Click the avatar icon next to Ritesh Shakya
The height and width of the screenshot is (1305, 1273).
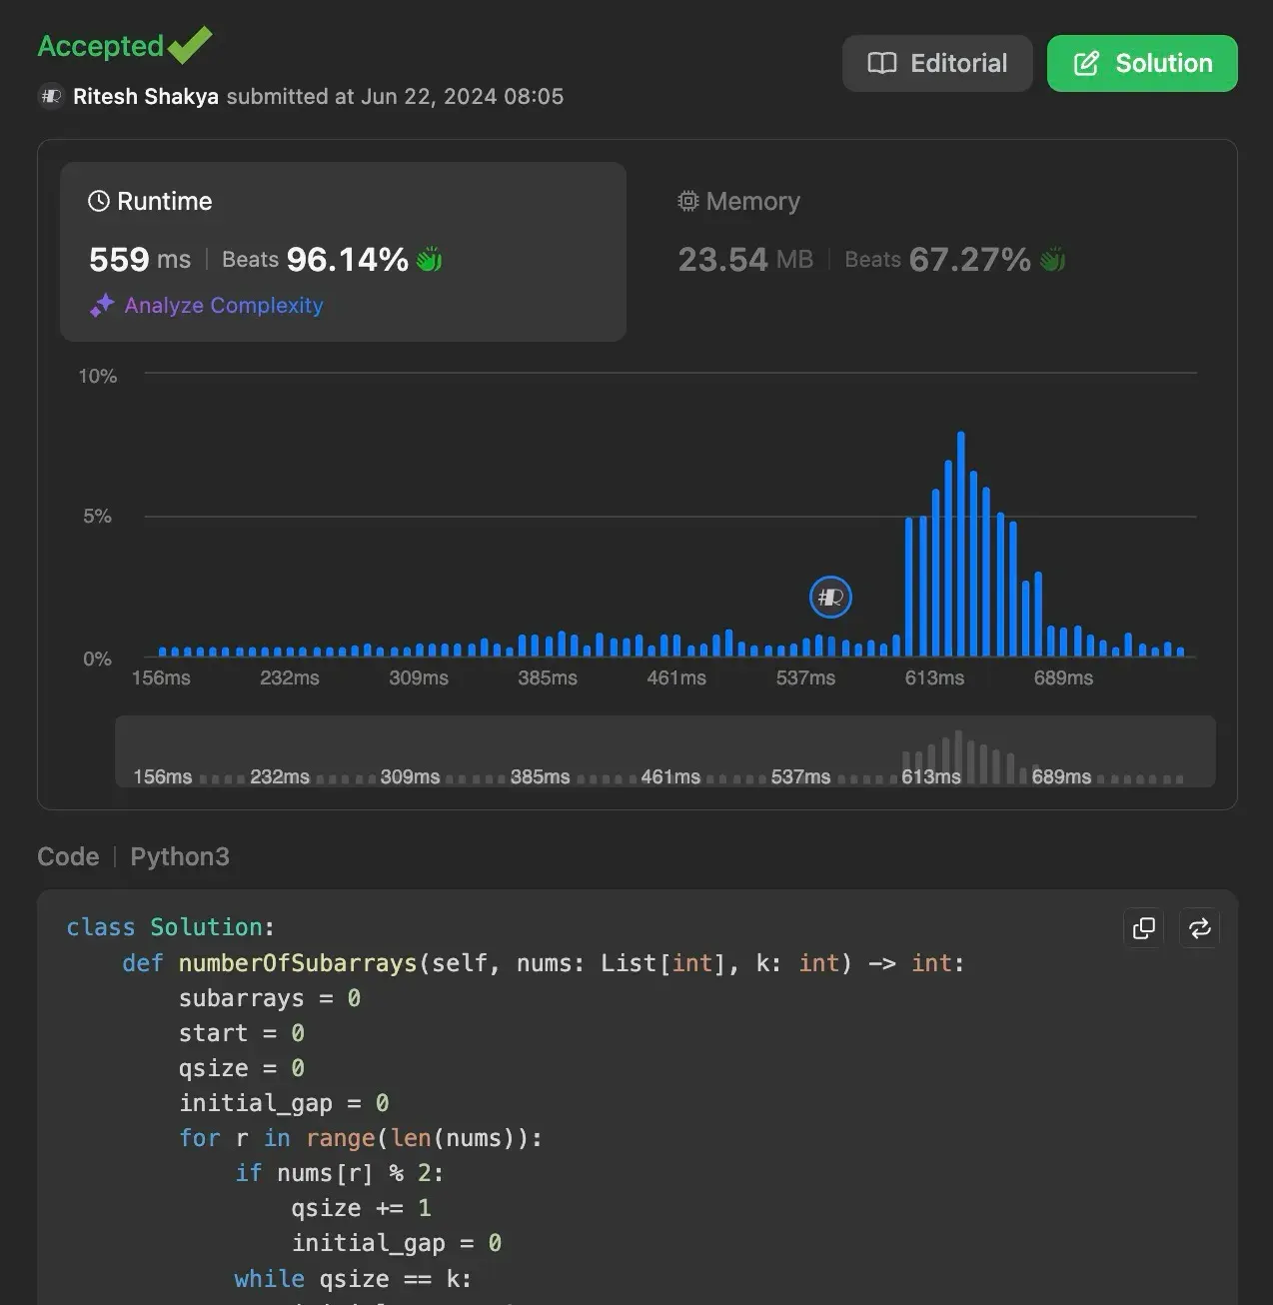point(51,97)
